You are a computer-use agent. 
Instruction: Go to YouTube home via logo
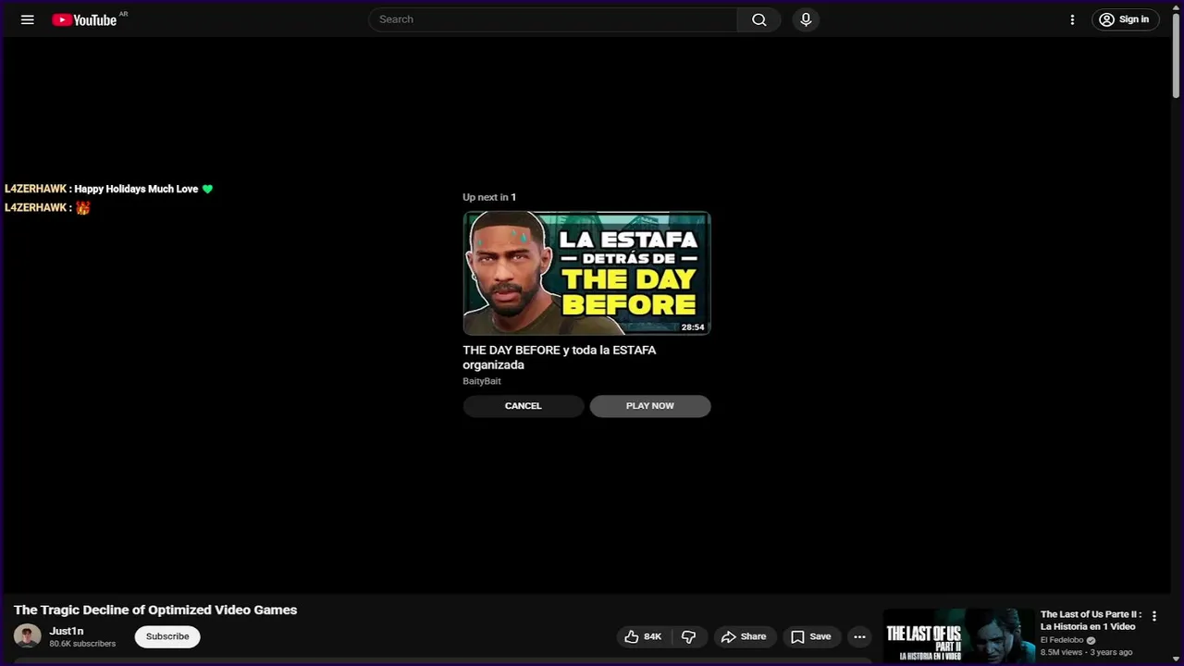coord(84,19)
